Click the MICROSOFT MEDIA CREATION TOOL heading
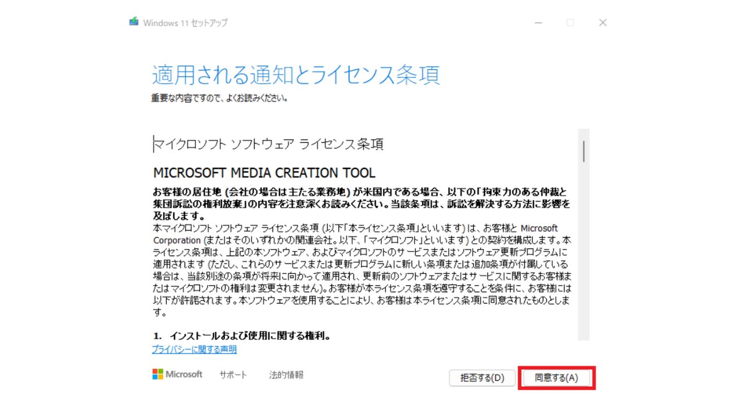The height and width of the screenshot is (418, 744). [x=264, y=173]
